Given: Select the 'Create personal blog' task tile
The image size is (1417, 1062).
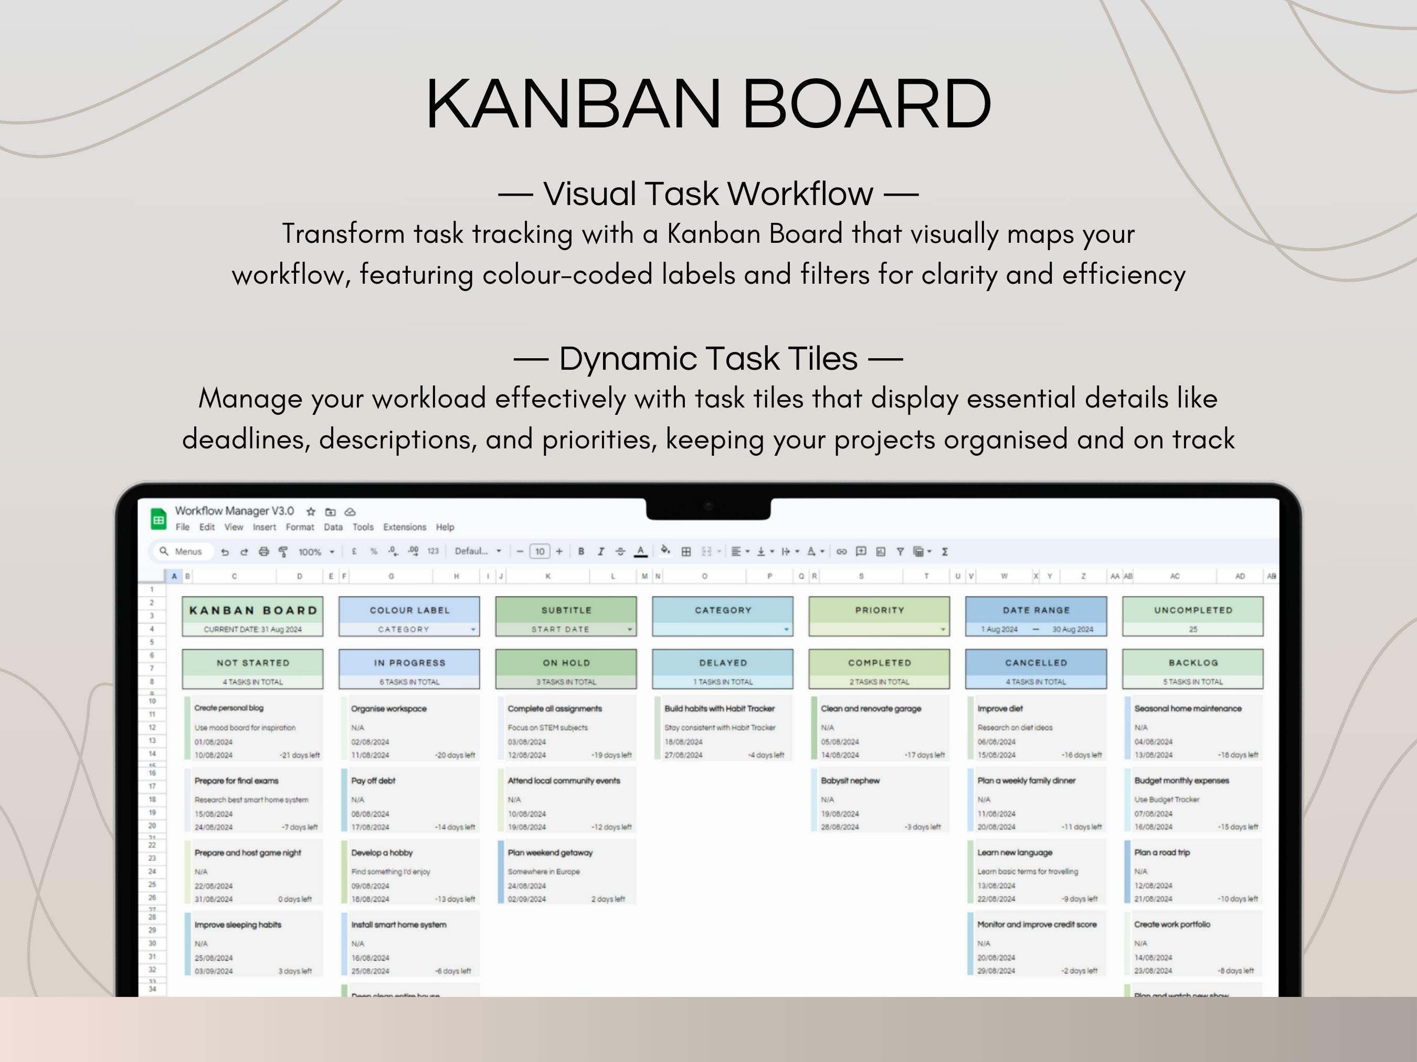Looking at the screenshot, I should coord(253,728).
